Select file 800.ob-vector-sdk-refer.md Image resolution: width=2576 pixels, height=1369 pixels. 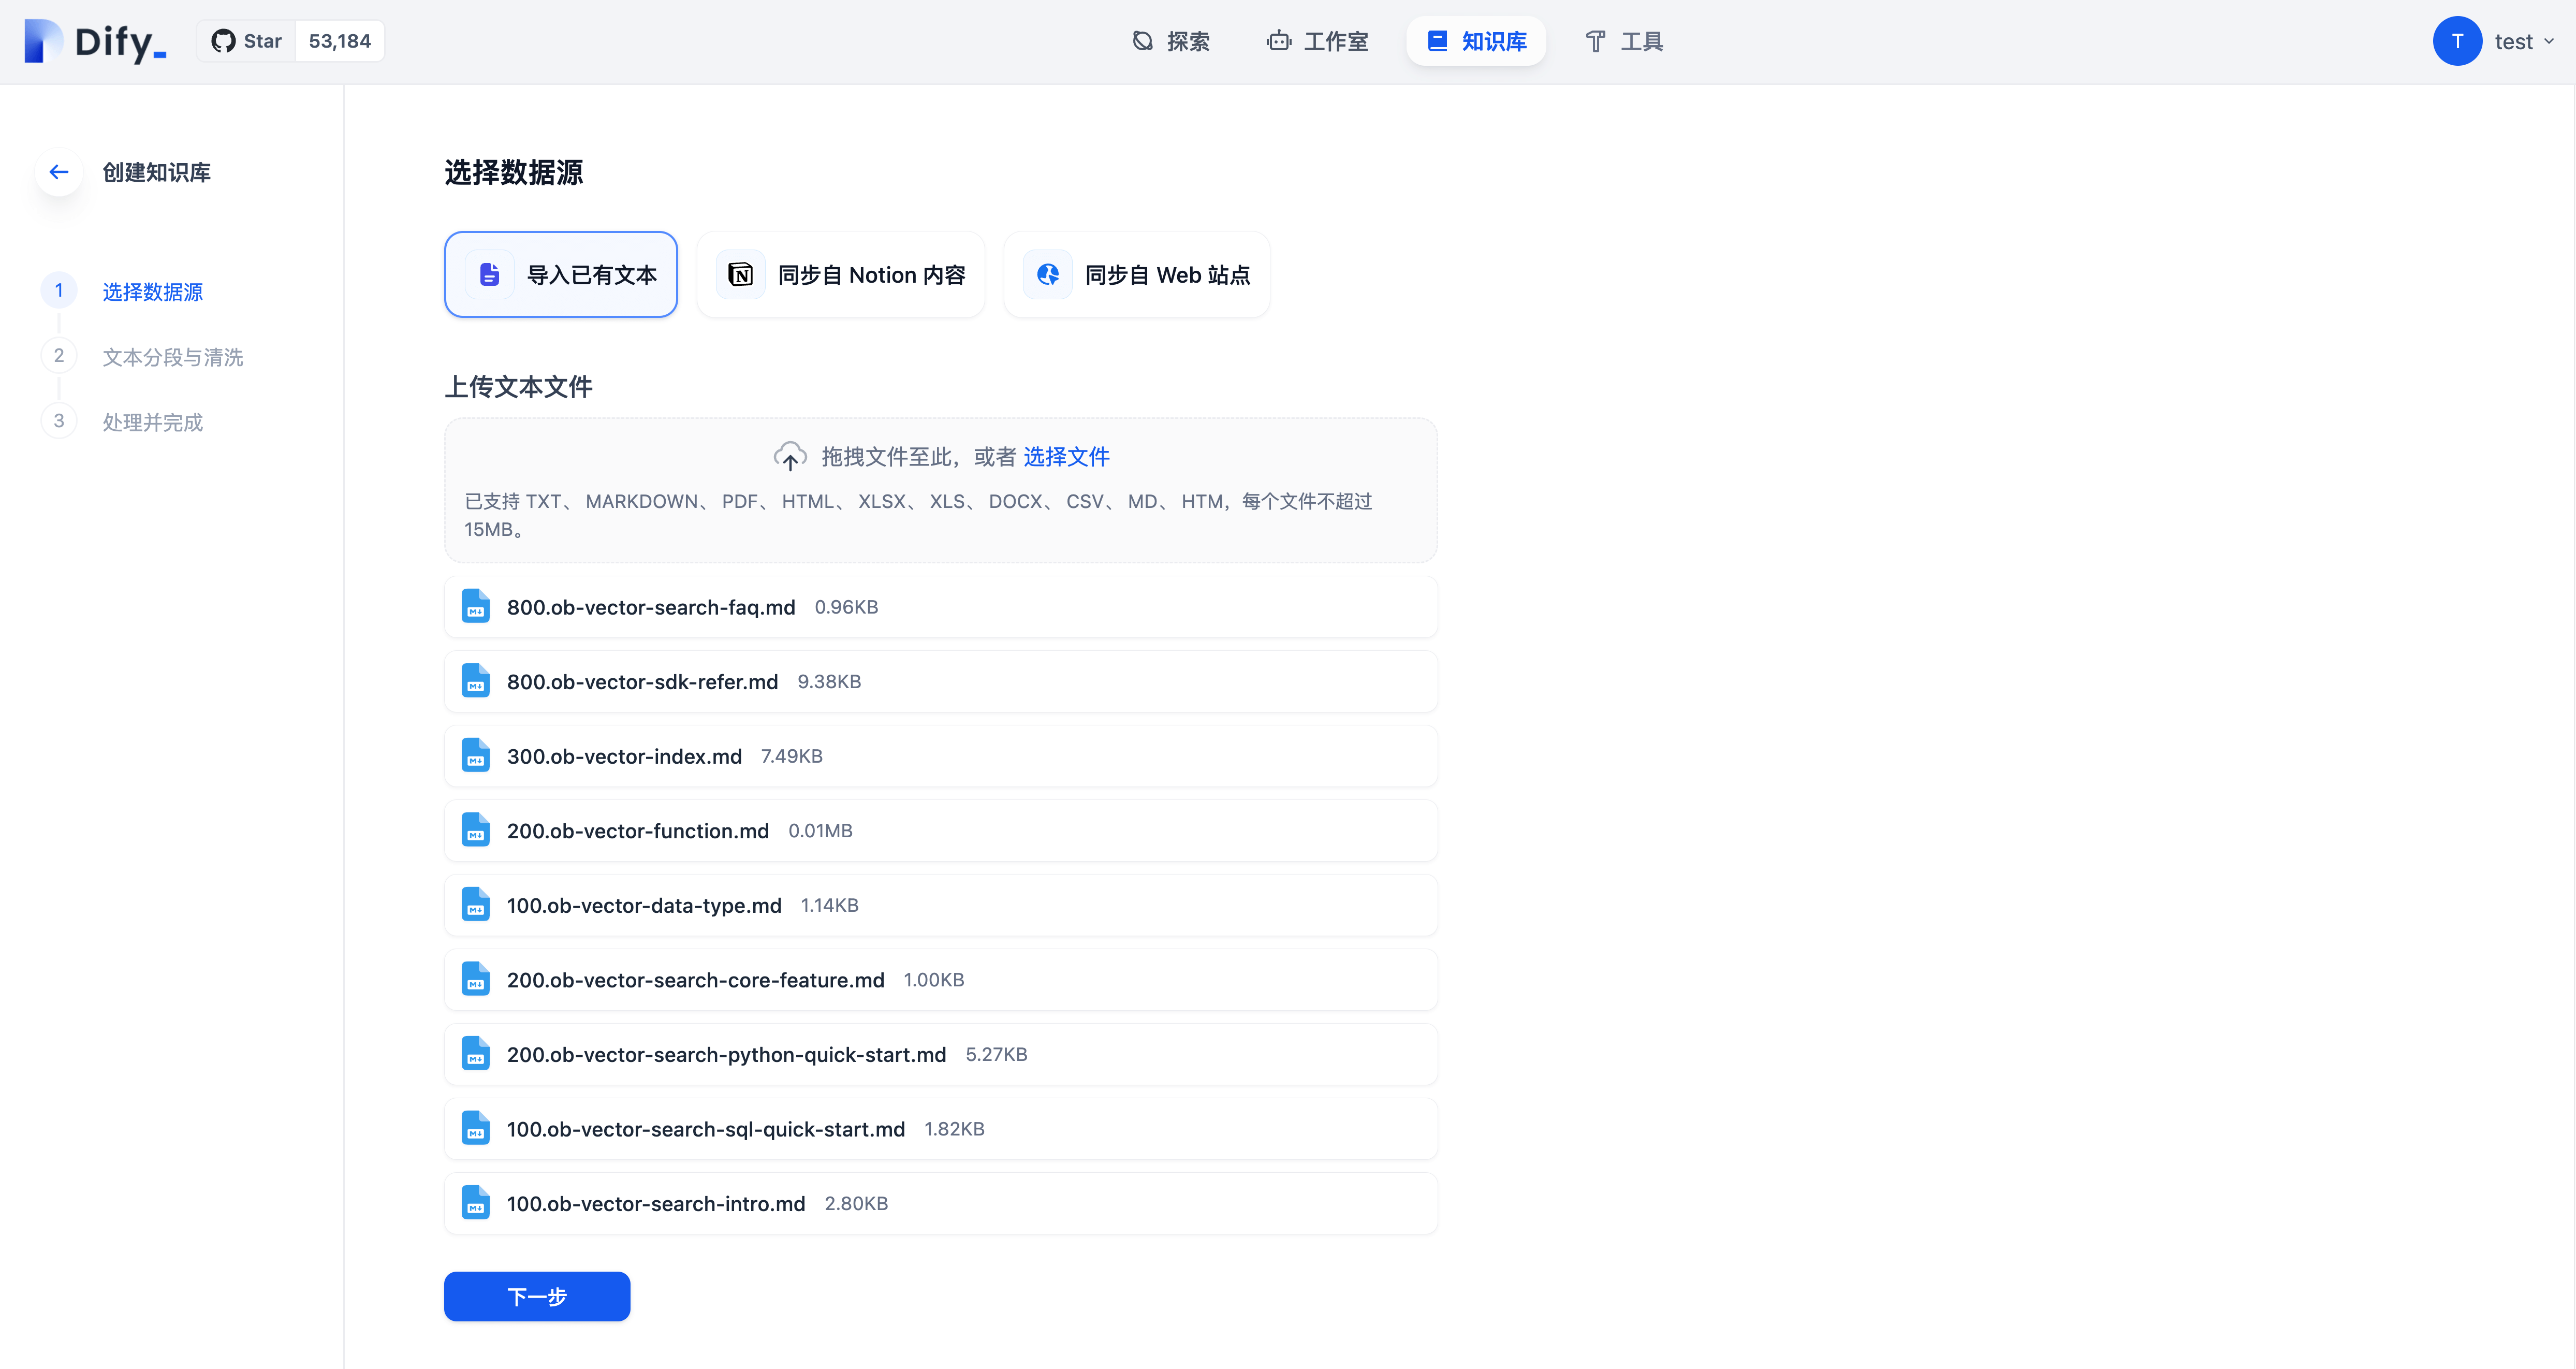click(x=941, y=682)
